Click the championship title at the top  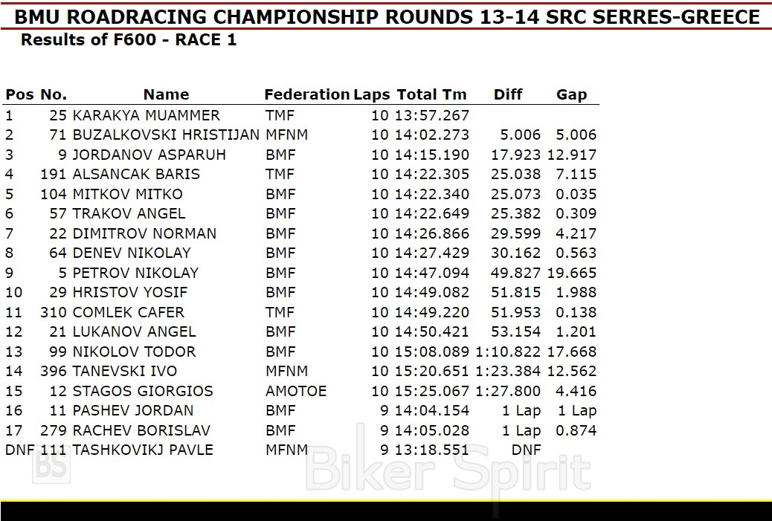click(387, 16)
